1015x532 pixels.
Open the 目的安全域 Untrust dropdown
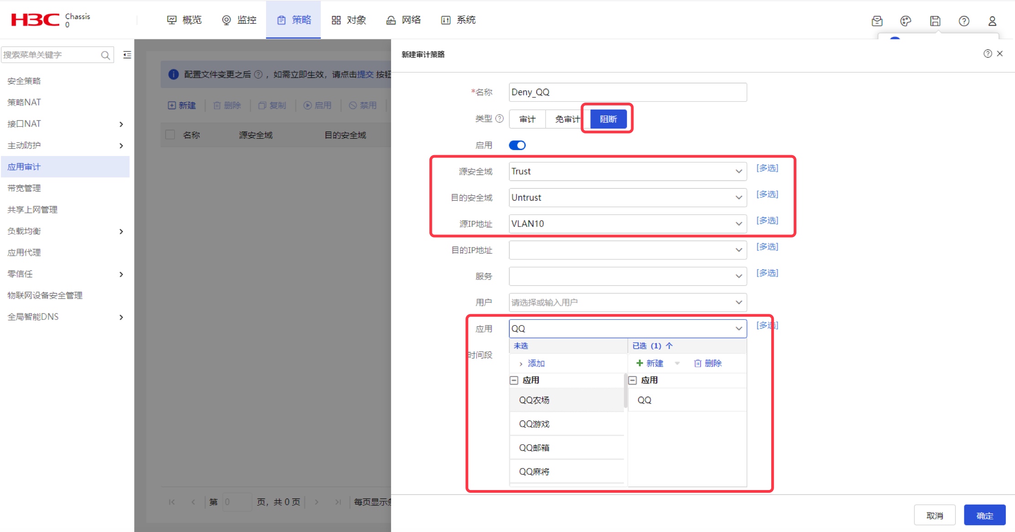click(x=628, y=198)
